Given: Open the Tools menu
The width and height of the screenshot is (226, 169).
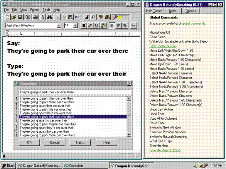Looking at the screenshot, I should pos(46,10).
